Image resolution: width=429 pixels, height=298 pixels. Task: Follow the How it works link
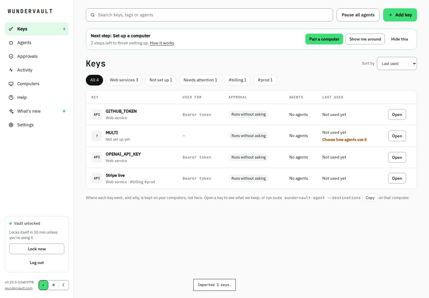(162, 43)
